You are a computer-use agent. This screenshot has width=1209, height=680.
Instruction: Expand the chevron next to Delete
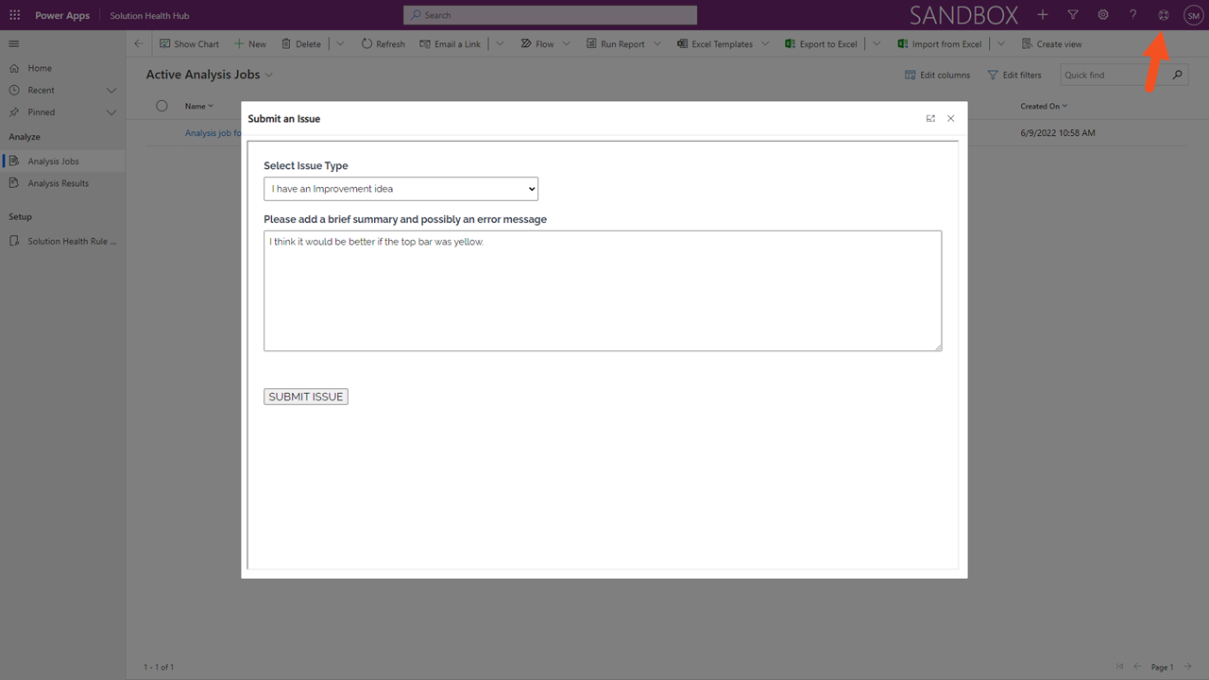(340, 43)
